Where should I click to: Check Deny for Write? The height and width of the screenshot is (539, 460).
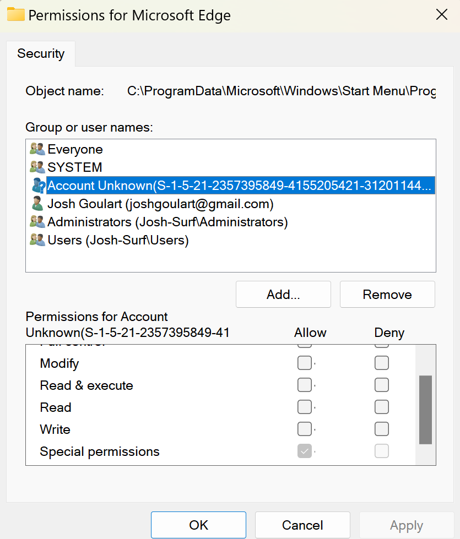pyautogui.click(x=382, y=429)
